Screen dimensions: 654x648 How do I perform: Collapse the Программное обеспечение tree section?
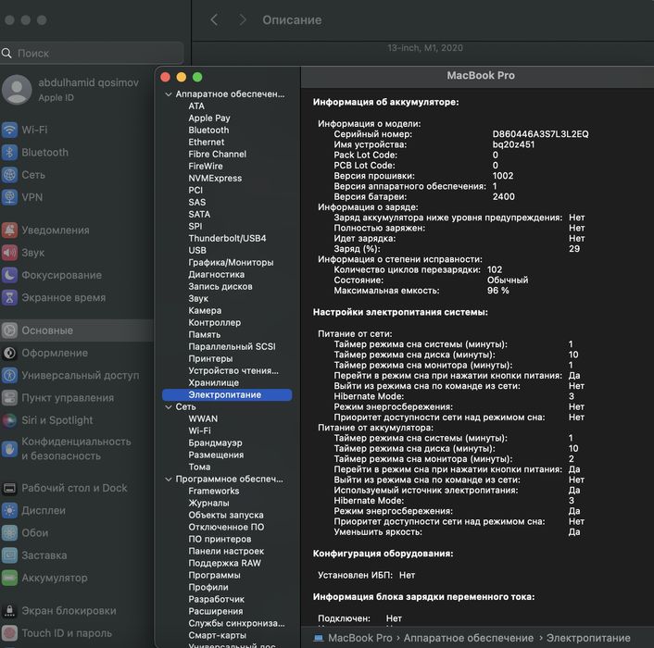click(168, 480)
